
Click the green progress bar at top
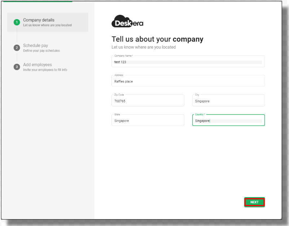tap(38, 1)
